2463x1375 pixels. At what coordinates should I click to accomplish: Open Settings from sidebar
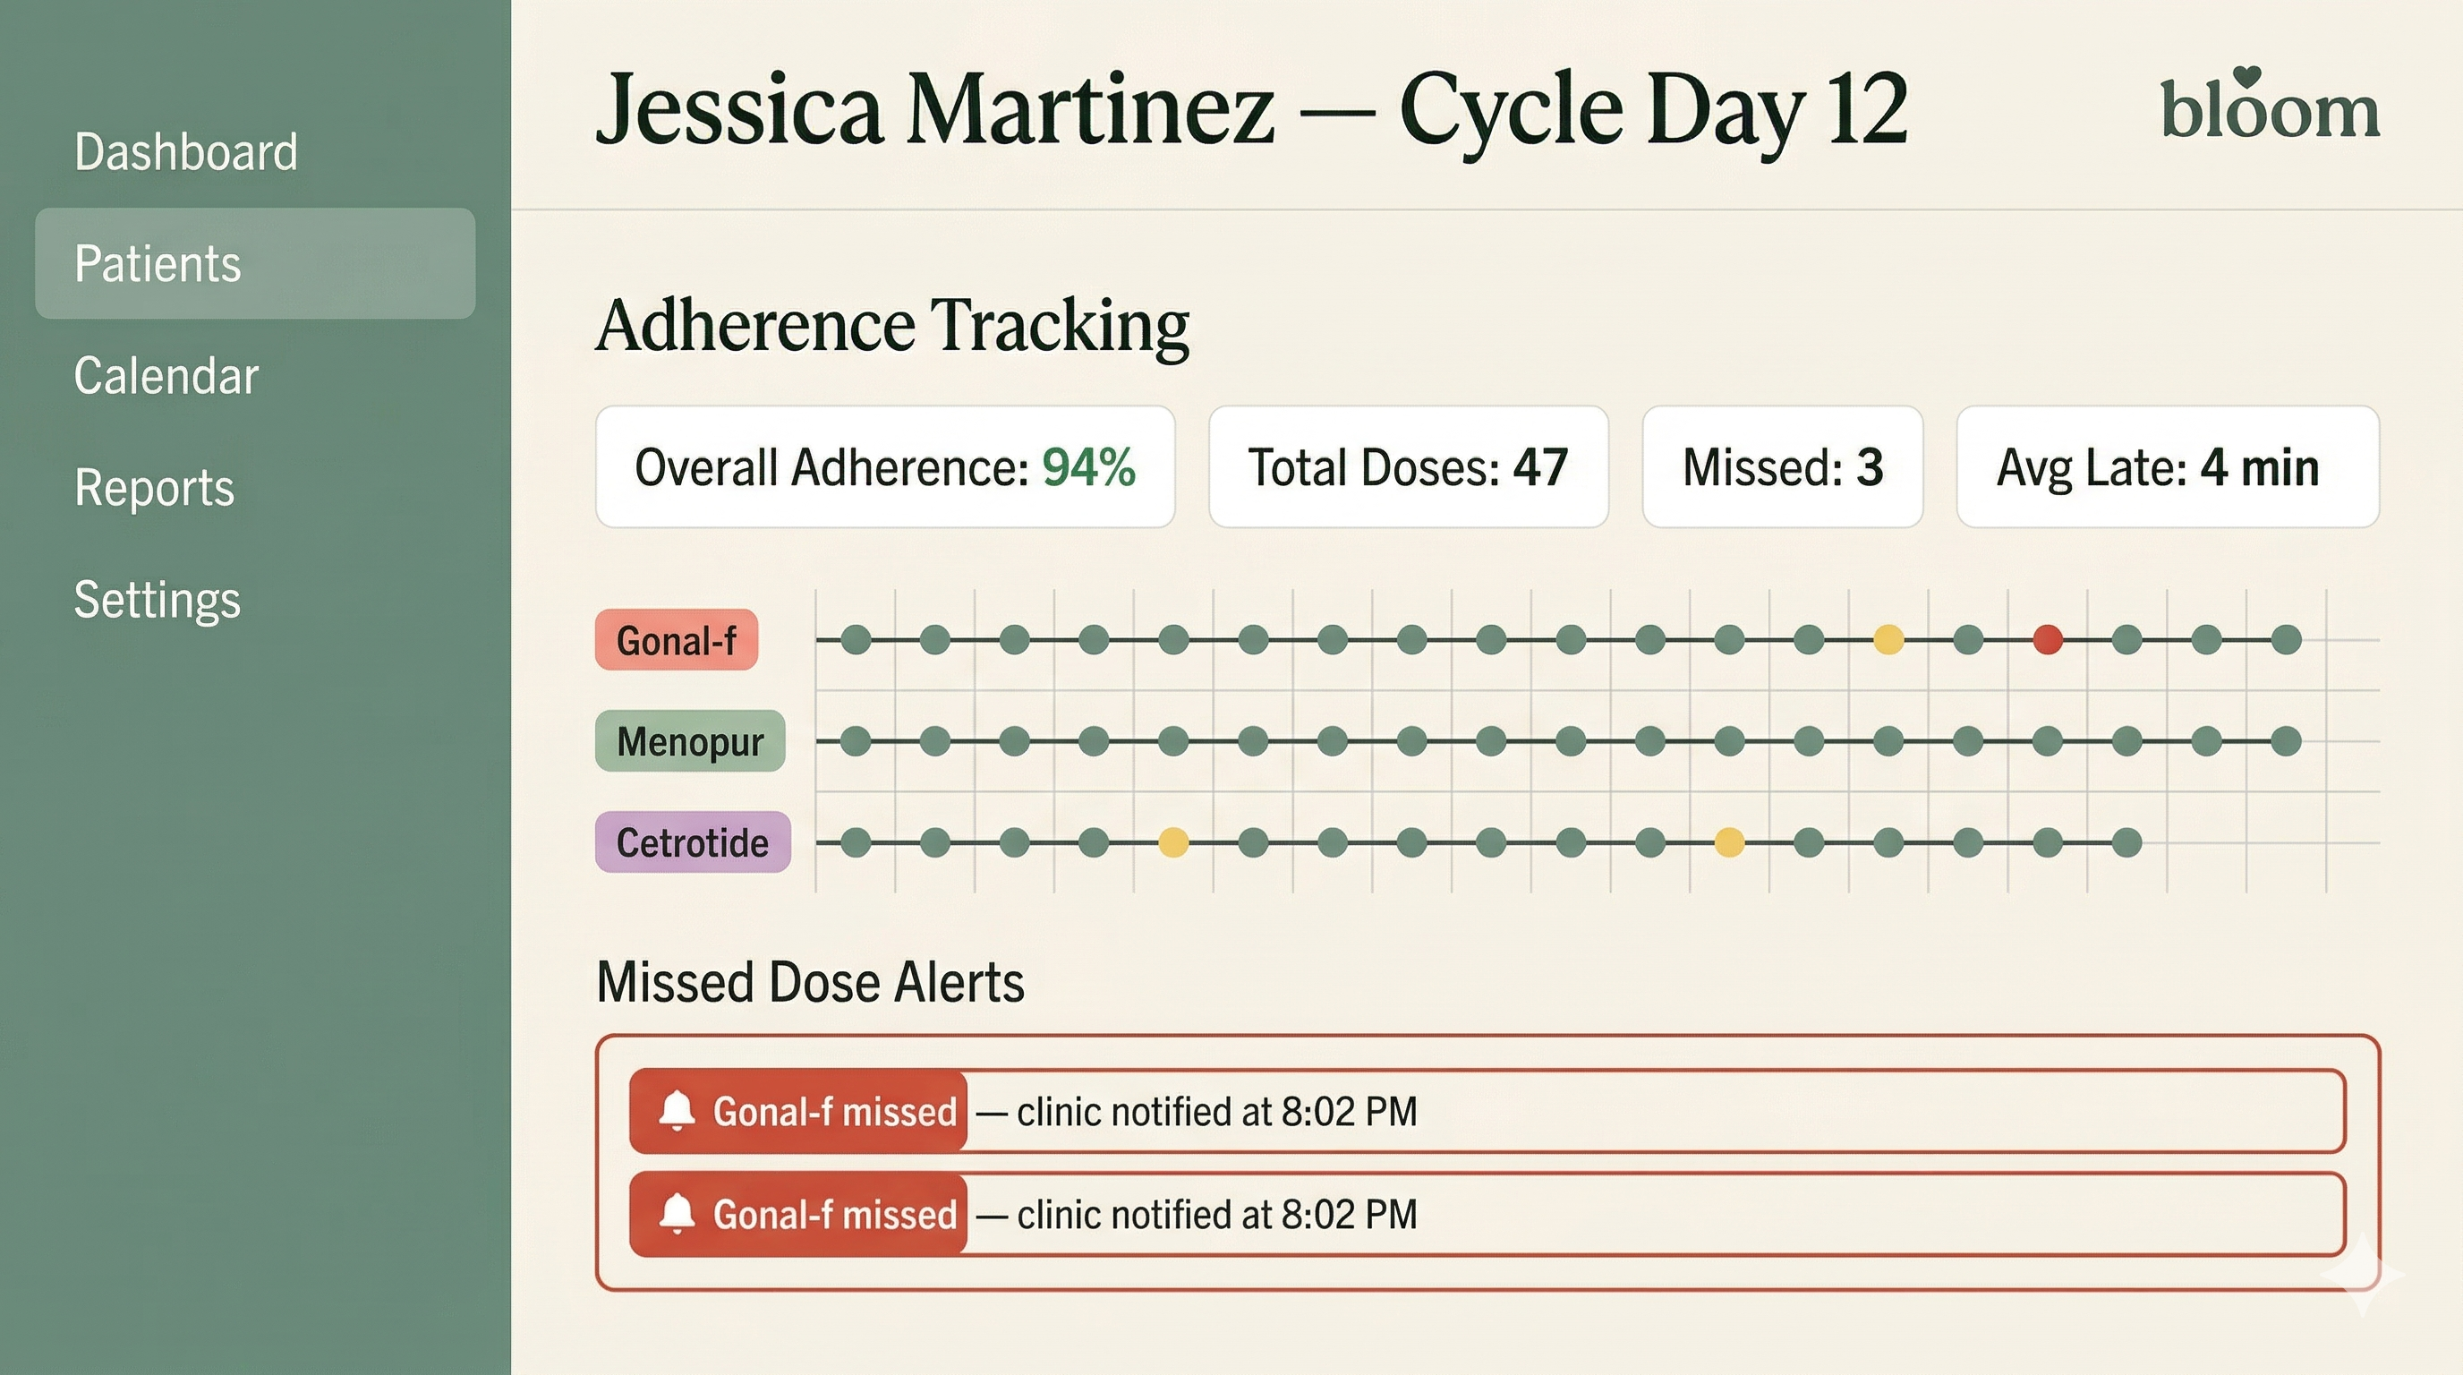click(x=158, y=600)
